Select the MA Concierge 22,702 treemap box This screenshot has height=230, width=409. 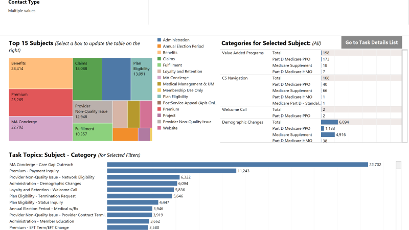coord(41,129)
